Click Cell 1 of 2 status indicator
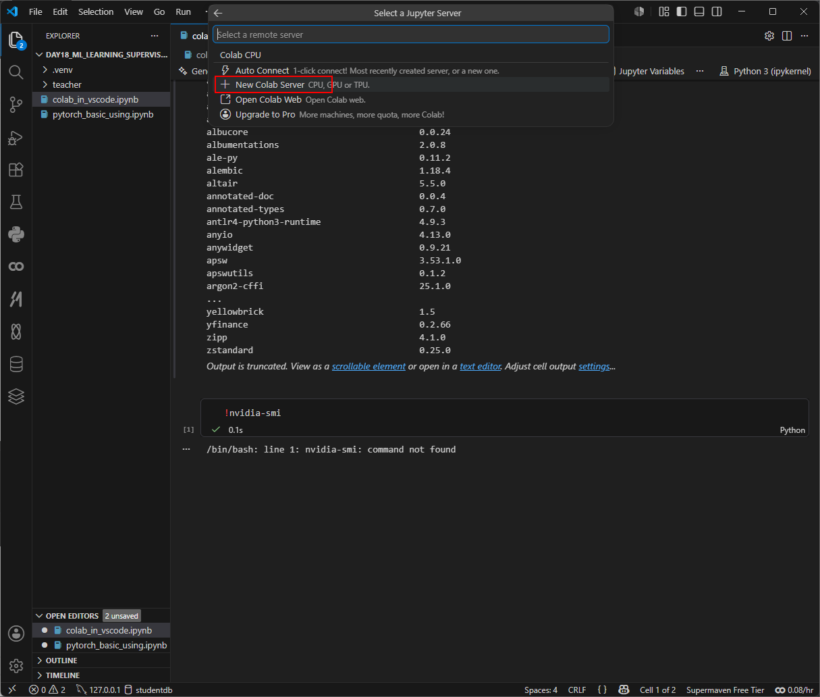The height and width of the screenshot is (697, 820). coord(657,690)
